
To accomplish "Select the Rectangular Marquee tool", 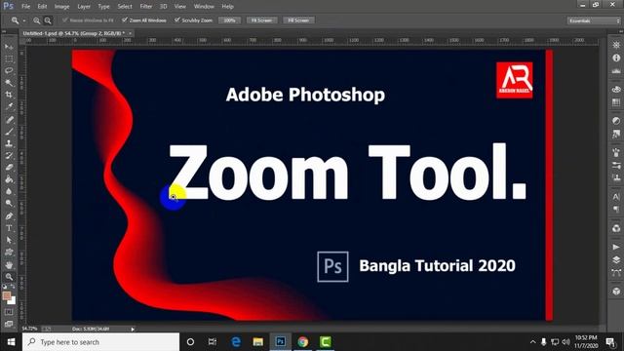I will click(x=9, y=58).
